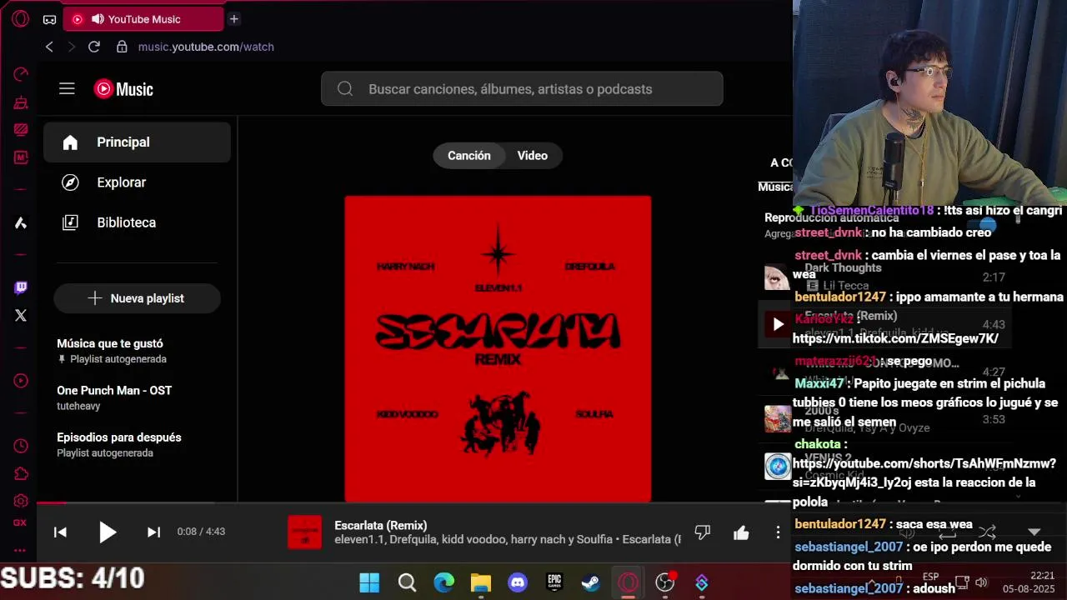Viewport: 1067px width, 600px height.
Task: Open GX Cleaner icon in Opera sidebar
Action: (x=21, y=102)
